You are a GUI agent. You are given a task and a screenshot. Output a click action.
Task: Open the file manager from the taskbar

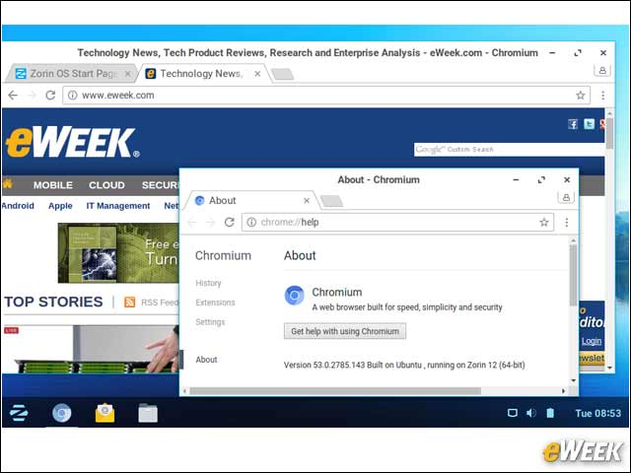pyautogui.click(x=148, y=413)
